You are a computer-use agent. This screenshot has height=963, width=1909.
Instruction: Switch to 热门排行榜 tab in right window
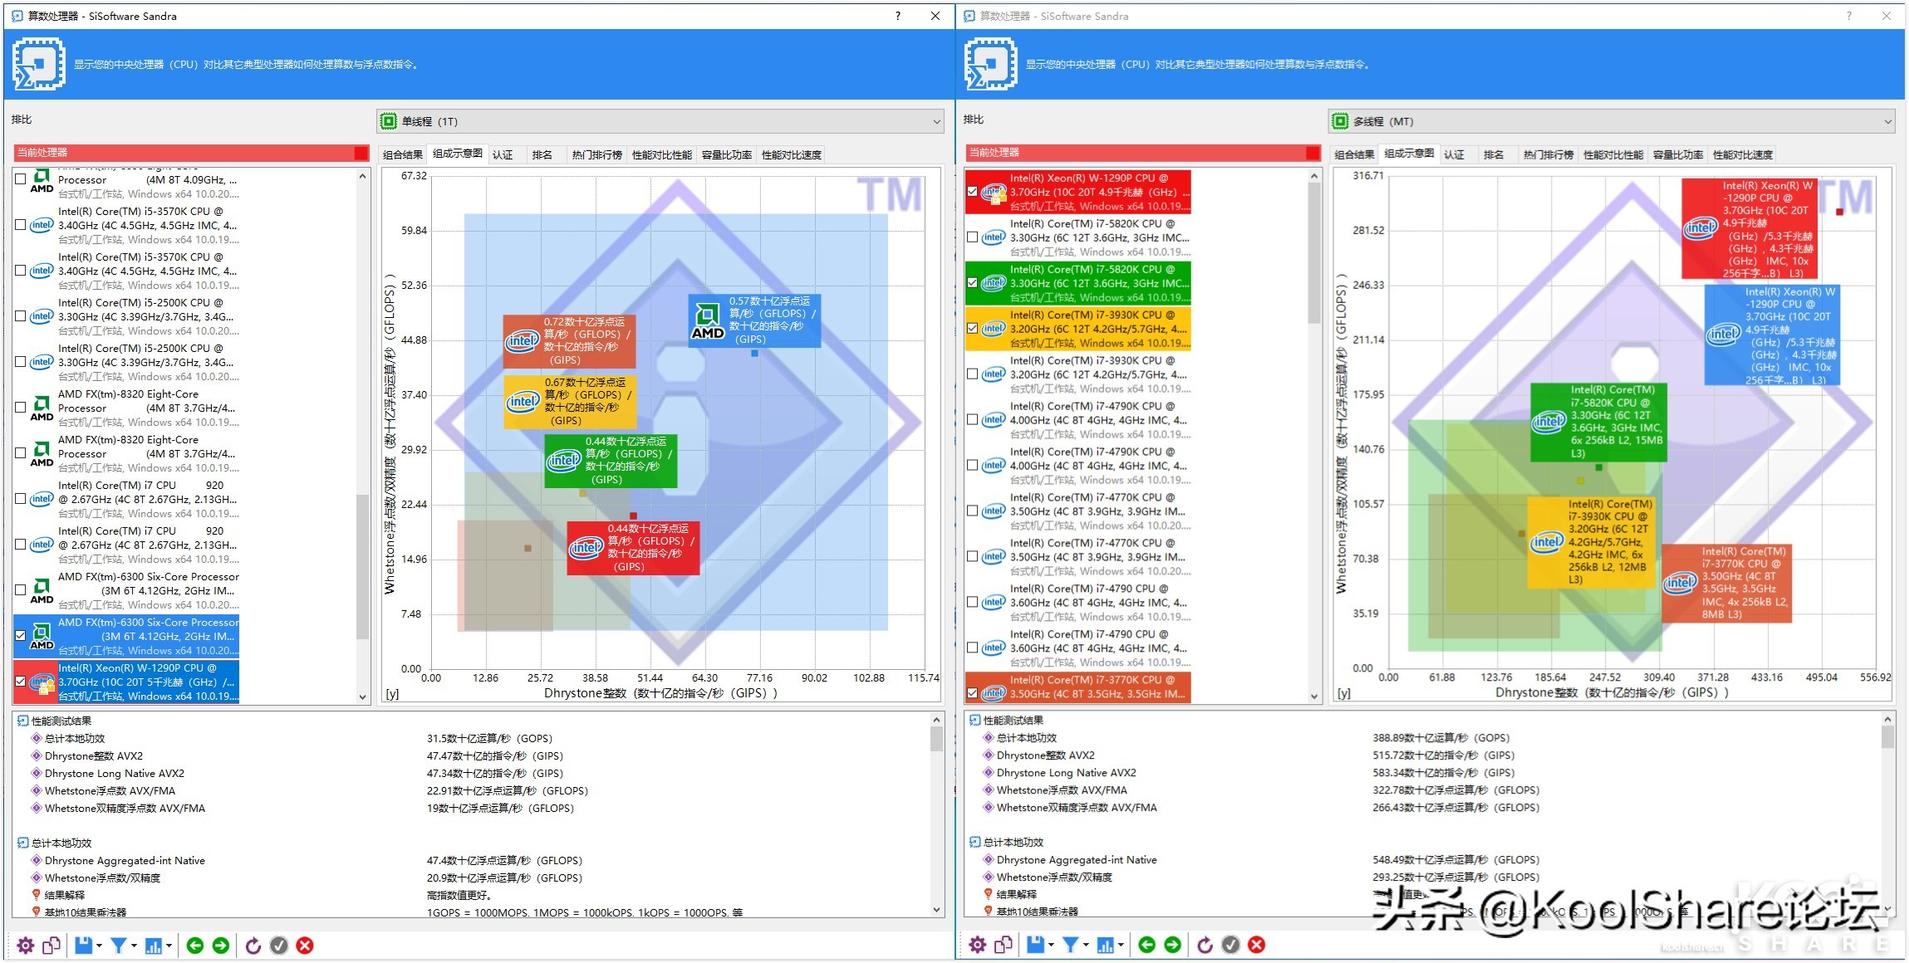click(x=1548, y=155)
